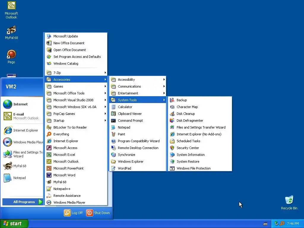
Task: Click the Character Map icon
Action: pos(172,107)
